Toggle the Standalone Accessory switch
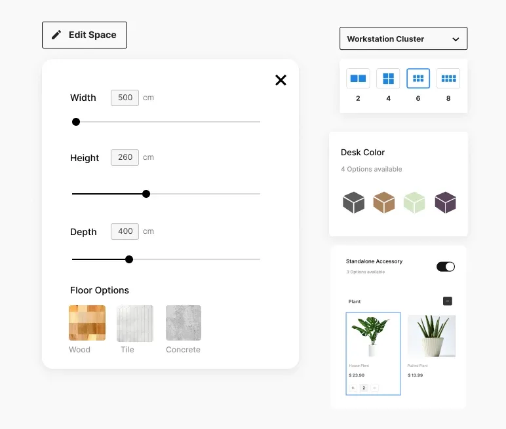Viewport: 506px width, 429px height. pyautogui.click(x=446, y=267)
